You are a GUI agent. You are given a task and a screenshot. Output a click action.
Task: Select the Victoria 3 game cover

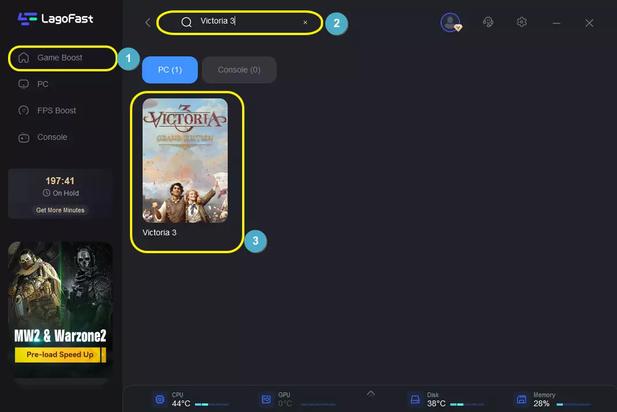tap(185, 161)
